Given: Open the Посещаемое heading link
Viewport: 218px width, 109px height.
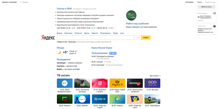Looking at the screenshot, I should (63, 60).
